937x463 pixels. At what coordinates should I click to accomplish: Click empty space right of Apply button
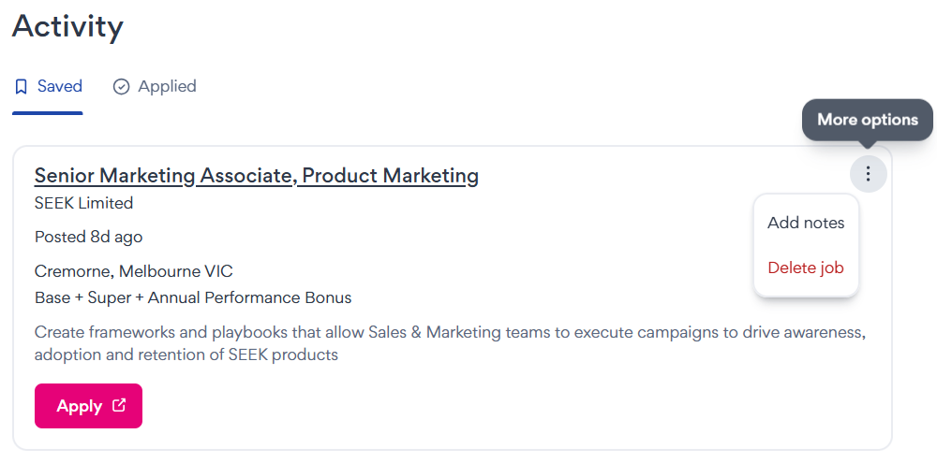tap(468, 406)
